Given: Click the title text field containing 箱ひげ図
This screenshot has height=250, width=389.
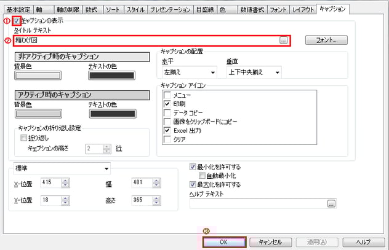Looking at the screenshot, I should (146, 41).
